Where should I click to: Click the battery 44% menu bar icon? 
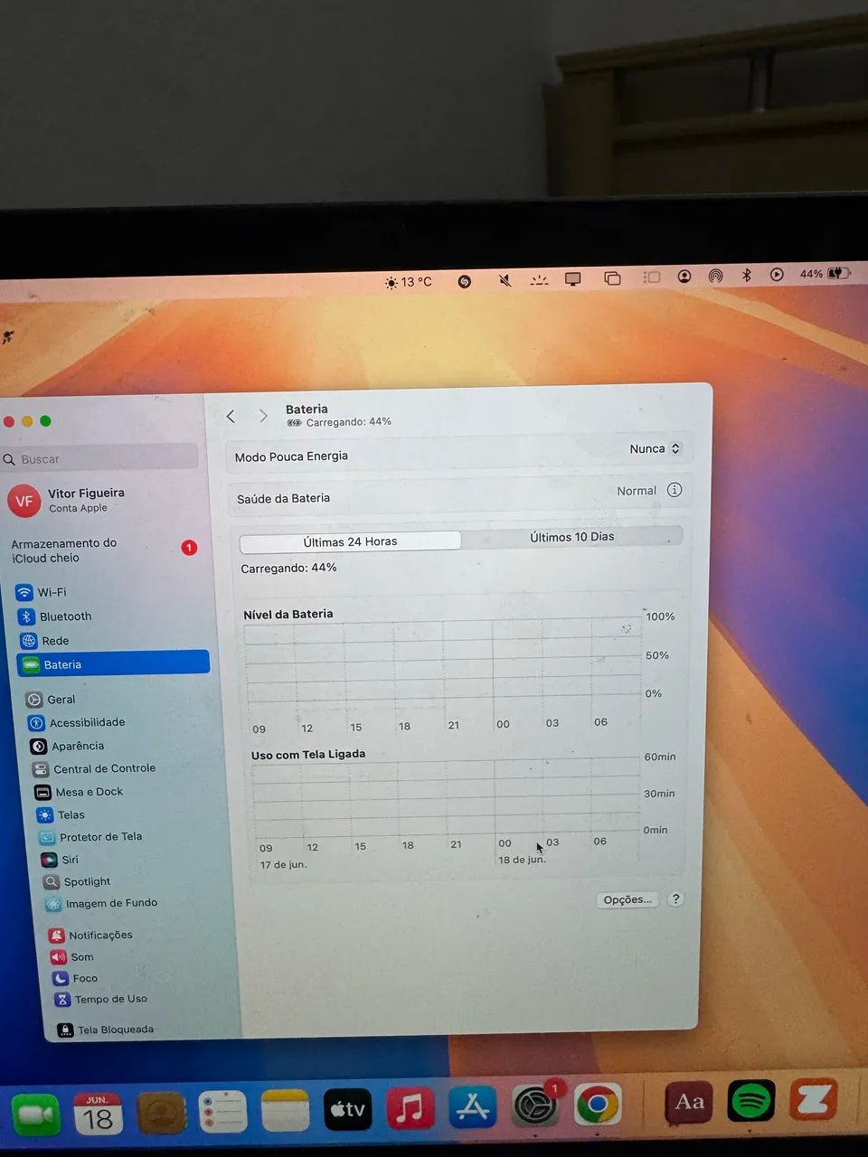click(825, 274)
